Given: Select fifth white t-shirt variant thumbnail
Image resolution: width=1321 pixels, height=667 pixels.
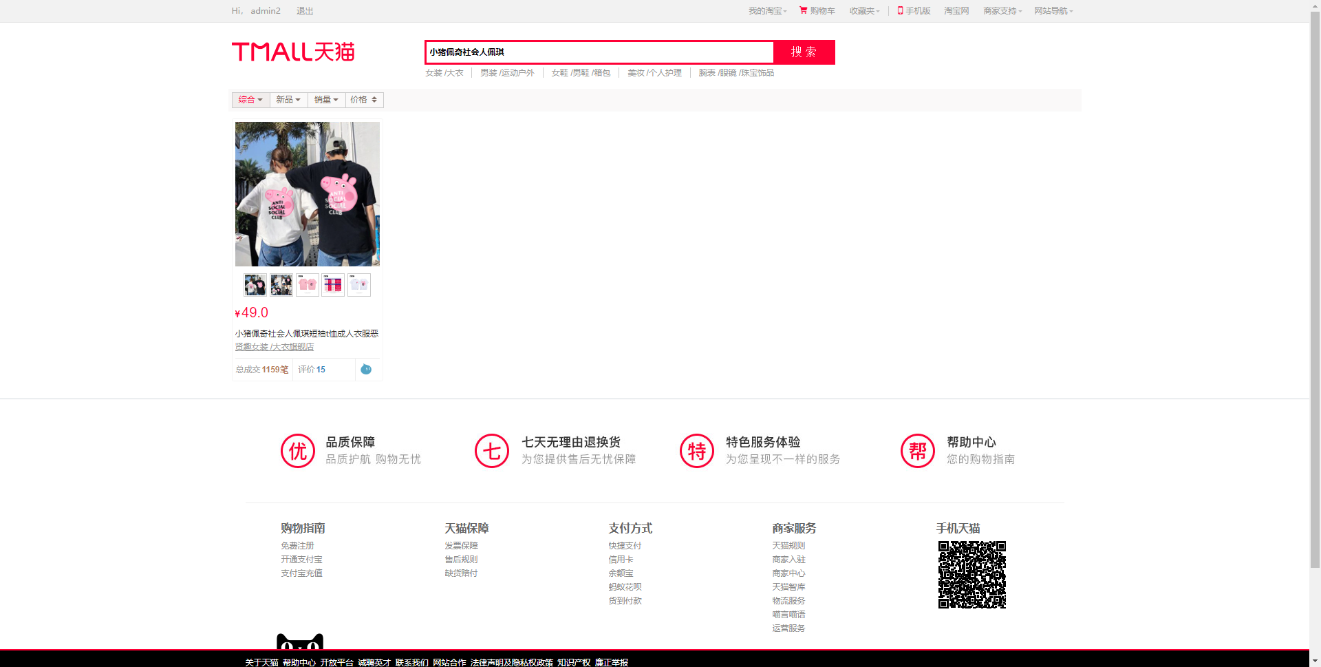Looking at the screenshot, I should pos(359,285).
